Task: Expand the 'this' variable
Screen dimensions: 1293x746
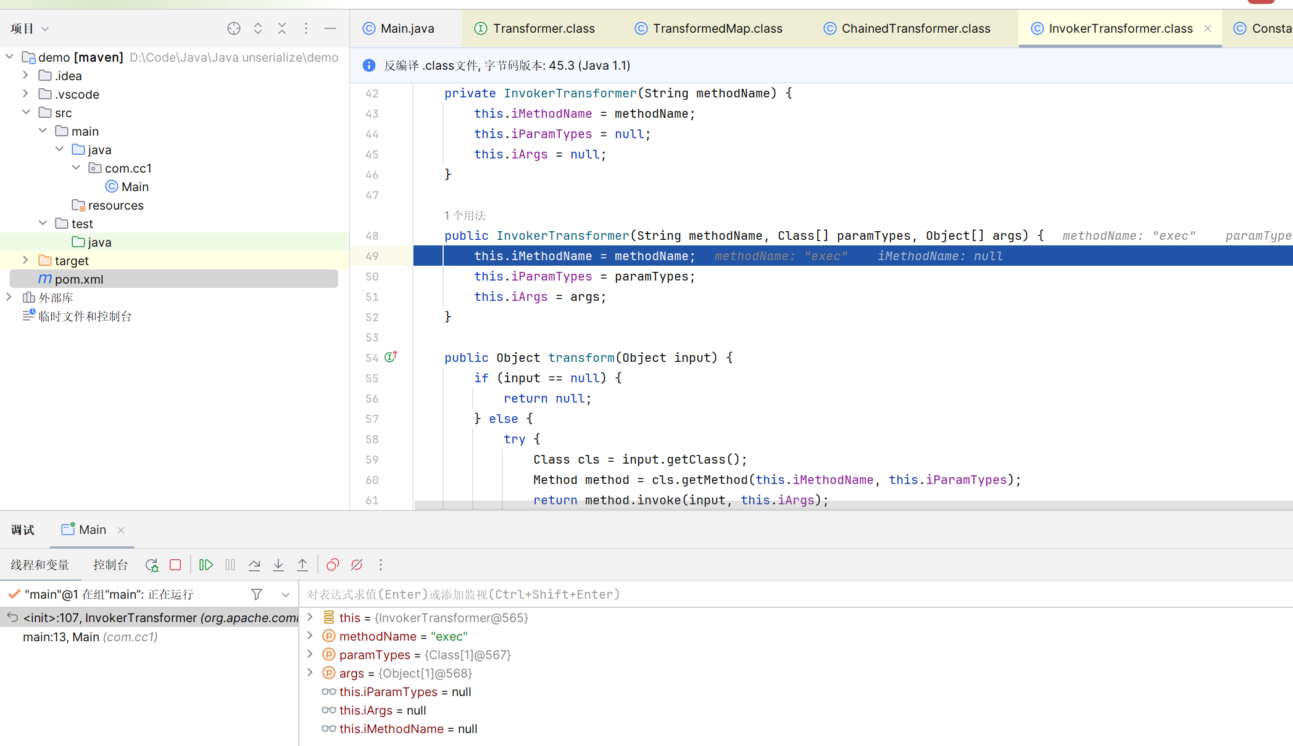Action: 310,617
